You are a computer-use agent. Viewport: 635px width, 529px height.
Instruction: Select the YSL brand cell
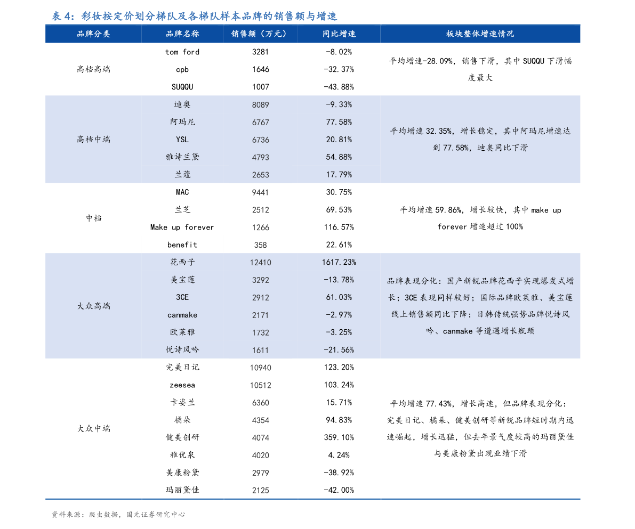click(182, 140)
